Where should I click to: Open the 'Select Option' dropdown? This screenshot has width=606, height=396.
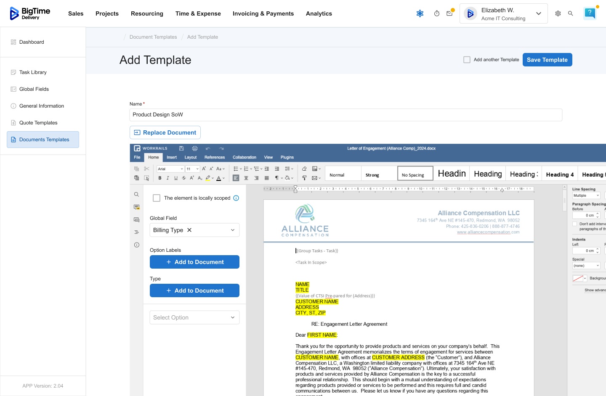[194, 317]
